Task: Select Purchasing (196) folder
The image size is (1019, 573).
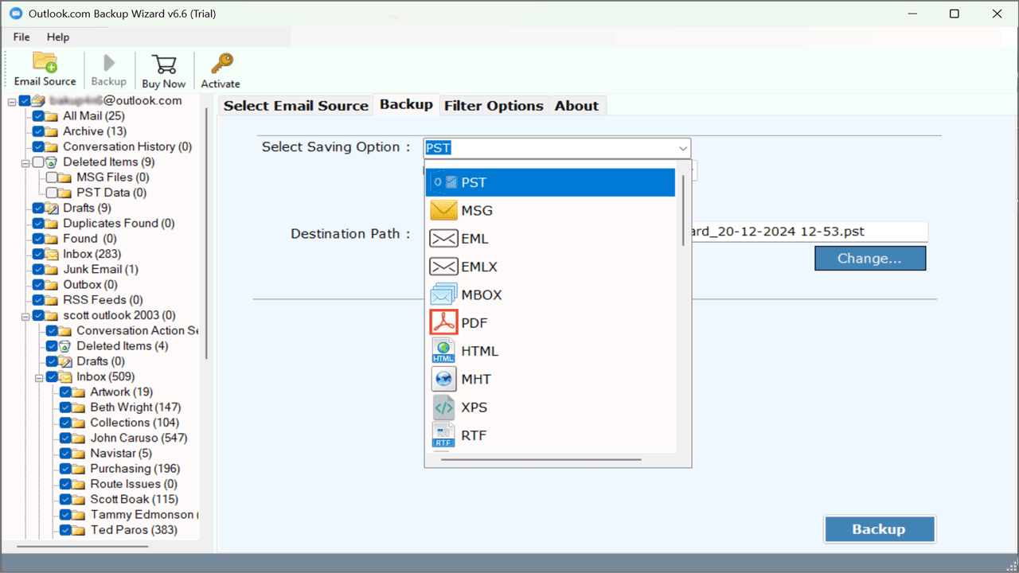Action: point(135,469)
